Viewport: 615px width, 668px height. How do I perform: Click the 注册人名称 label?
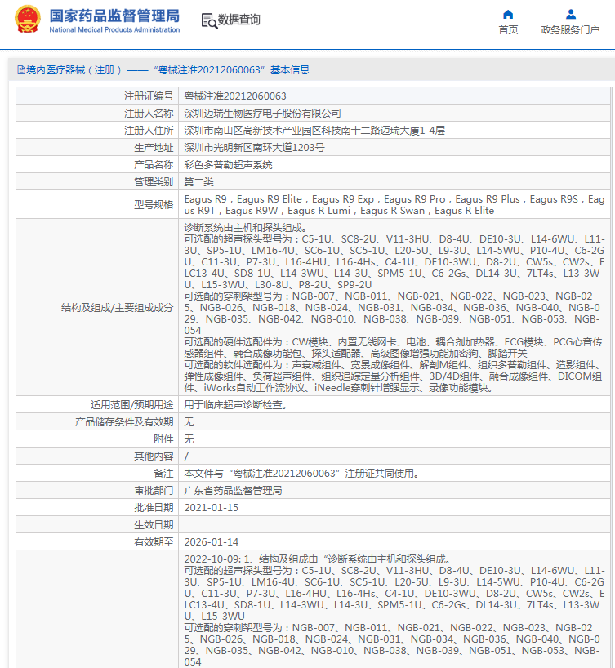click(x=149, y=114)
